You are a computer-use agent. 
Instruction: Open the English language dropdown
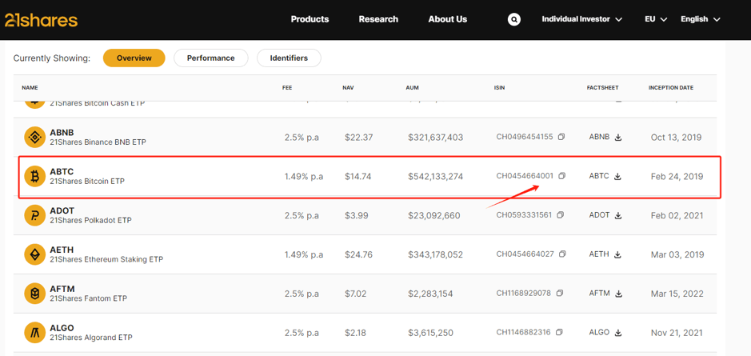point(700,19)
